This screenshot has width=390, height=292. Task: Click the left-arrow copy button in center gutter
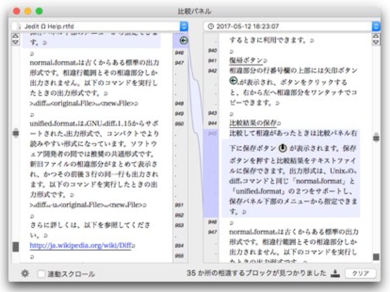pos(183,41)
